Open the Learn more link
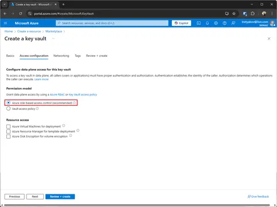This screenshot has height=207, width=277. [x=42, y=79]
